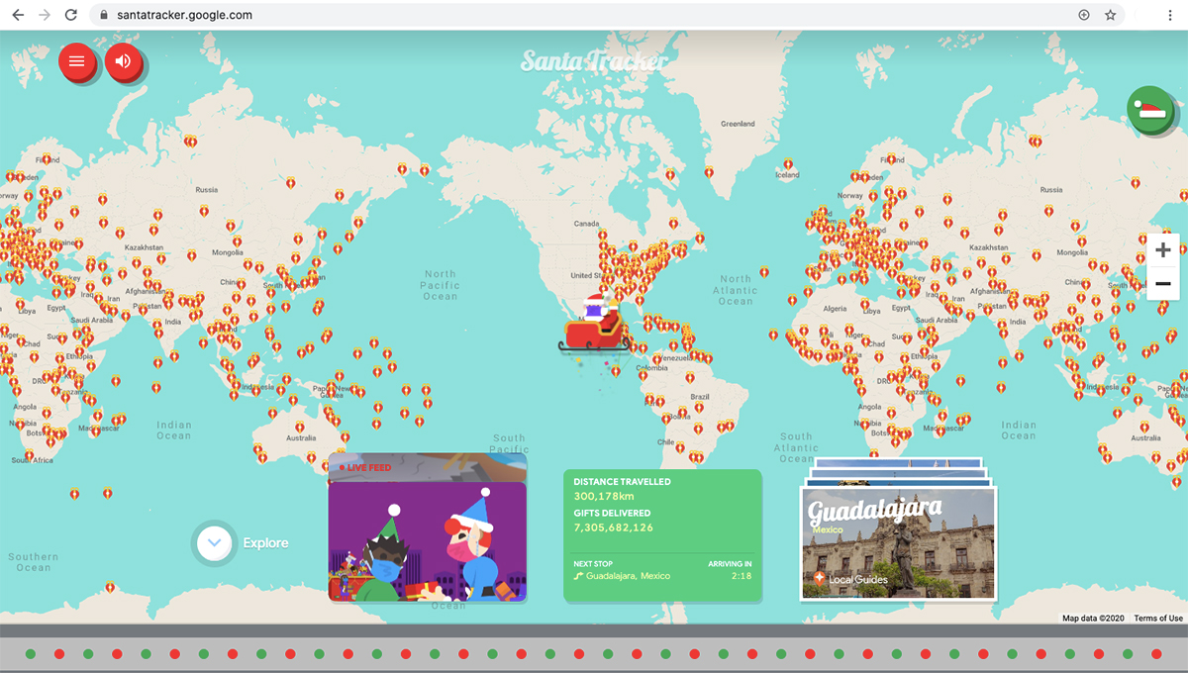Open Local Guides link on photo
The height and width of the screenshot is (673, 1188).
click(x=850, y=579)
